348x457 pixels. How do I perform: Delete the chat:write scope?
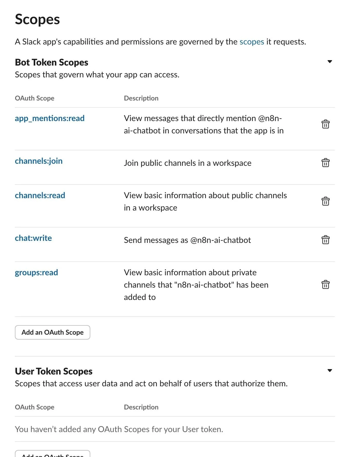tap(325, 240)
